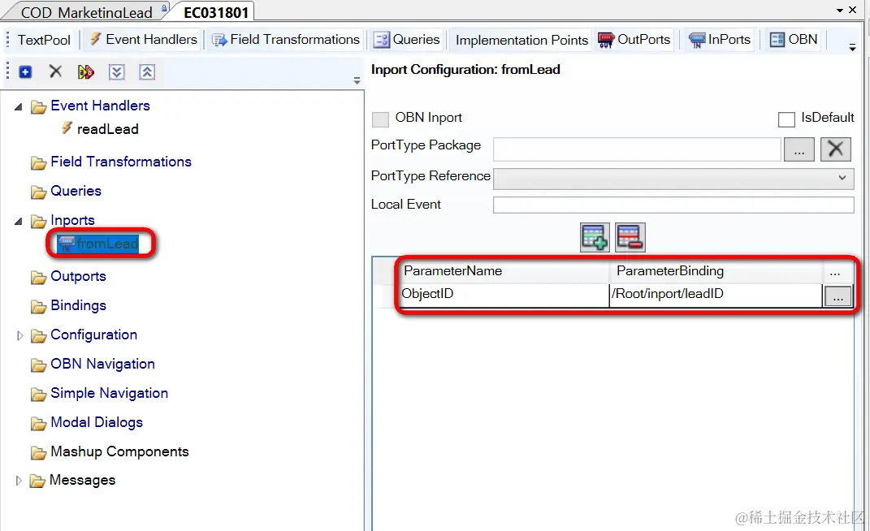Click the Add parameter row icon

(x=595, y=237)
